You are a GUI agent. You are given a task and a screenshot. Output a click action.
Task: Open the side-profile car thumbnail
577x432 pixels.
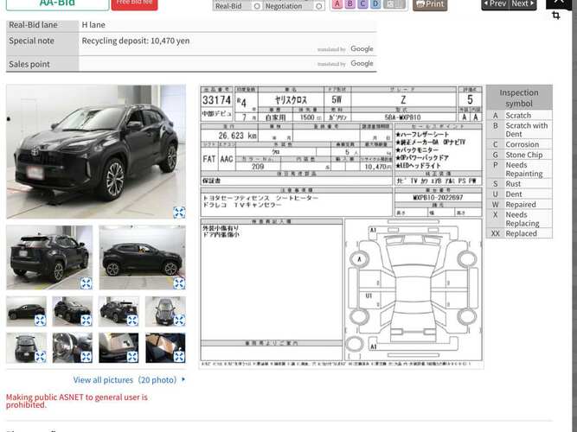143,257
